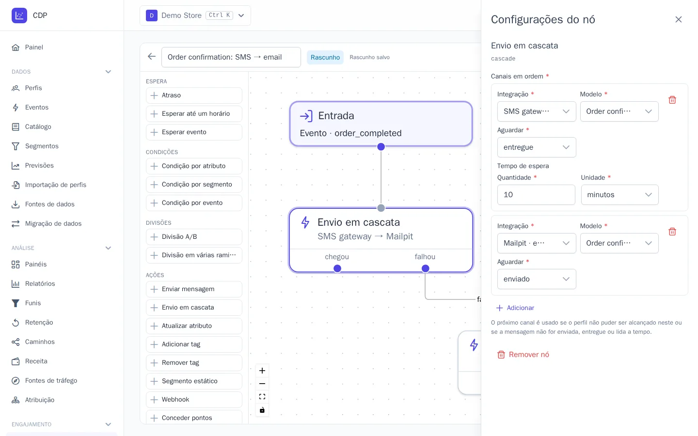This screenshot has height=436, width=698.
Task: Open the Aguardar dropdown showing entregue
Action: pyautogui.click(x=537, y=147)
